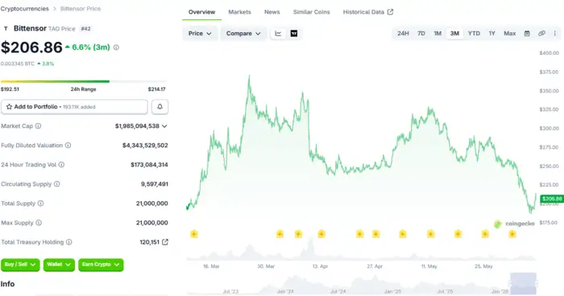
Task: Switch to line chart view icon
Action: click(x=278, y=34)
